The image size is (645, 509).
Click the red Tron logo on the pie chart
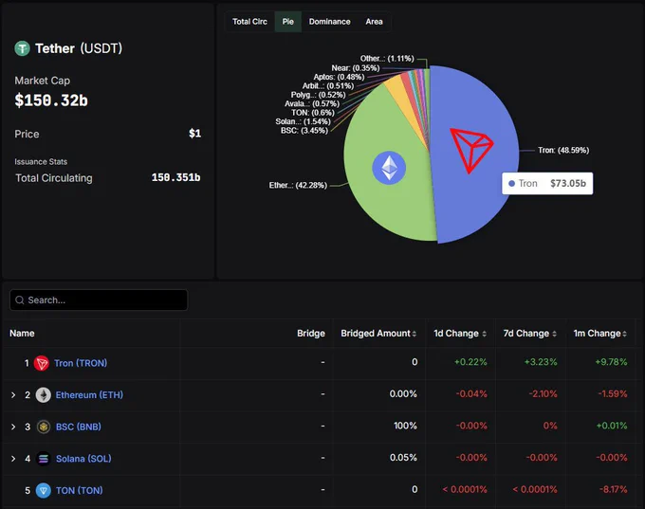pos(471,150)
